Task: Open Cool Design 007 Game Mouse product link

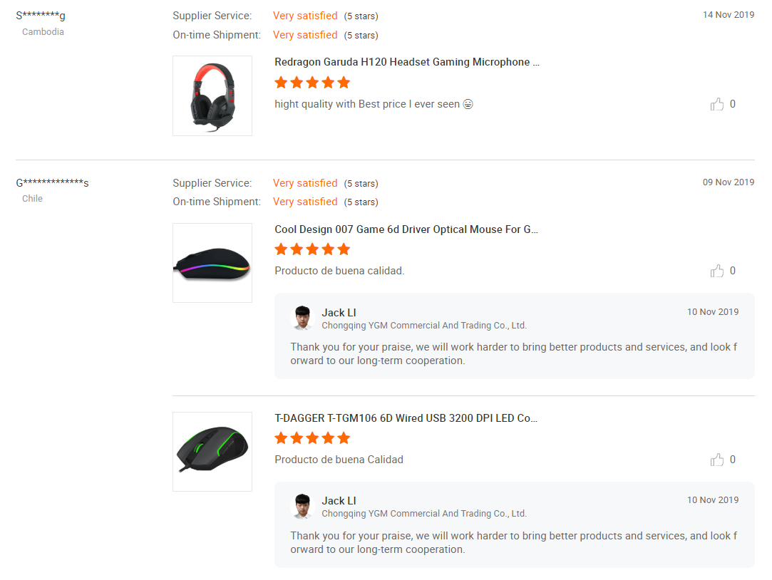Action: pyautogui.click(x=406, y=229)
